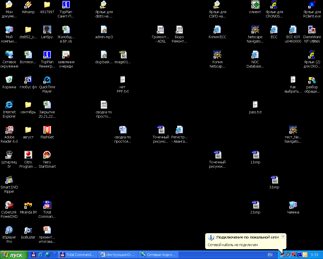
Task: Click the disconnected network tray icon
Action: click(283, 255)
